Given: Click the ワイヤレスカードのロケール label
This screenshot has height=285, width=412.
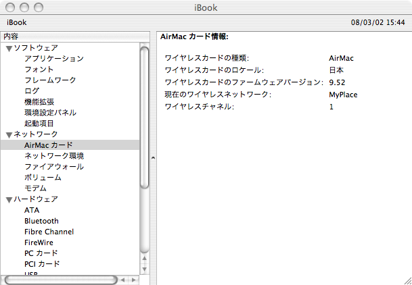Looking at the screenshot, I should click(214, 70).
